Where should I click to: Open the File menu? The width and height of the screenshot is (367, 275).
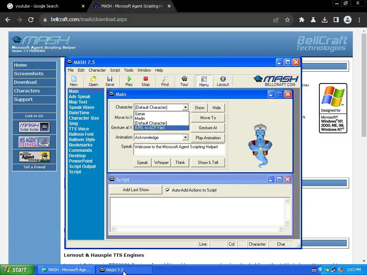pyautogui.click(x=71, y=70)
